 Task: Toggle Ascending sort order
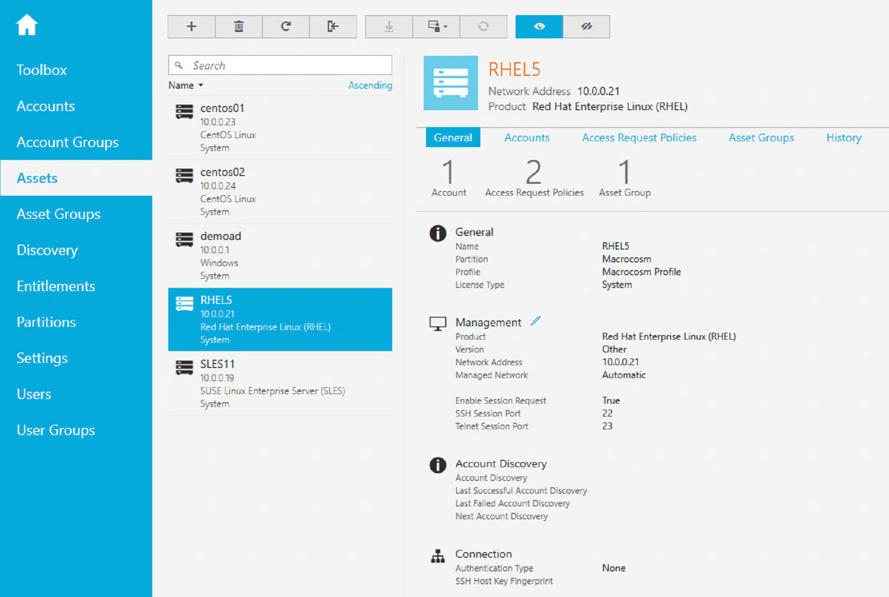coord(370,85)
